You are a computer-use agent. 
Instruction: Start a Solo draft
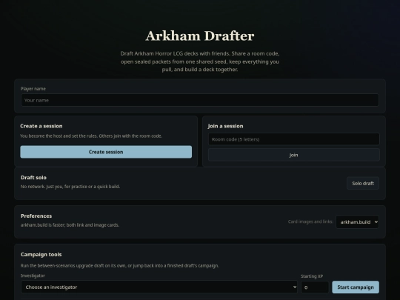pos(363,183)
